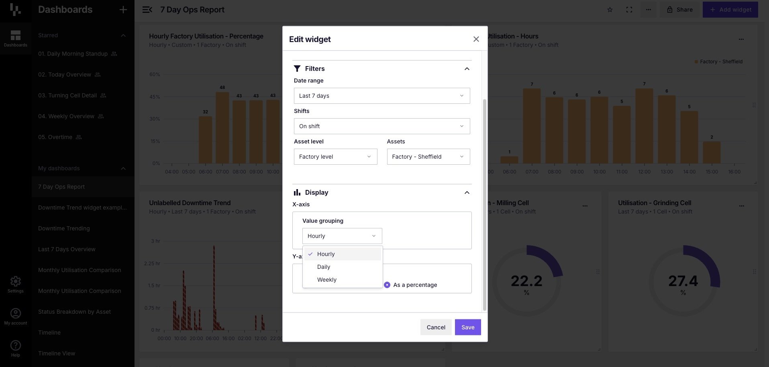Open options menu for Grinding Cell widget
This screenshot has height=367, width=769.
coord(742,206)
